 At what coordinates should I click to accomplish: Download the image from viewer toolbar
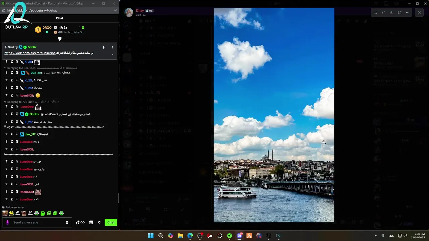(391, 12)
